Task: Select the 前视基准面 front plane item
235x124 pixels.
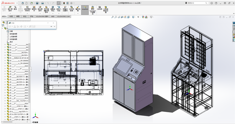Action: pos(13,34)
